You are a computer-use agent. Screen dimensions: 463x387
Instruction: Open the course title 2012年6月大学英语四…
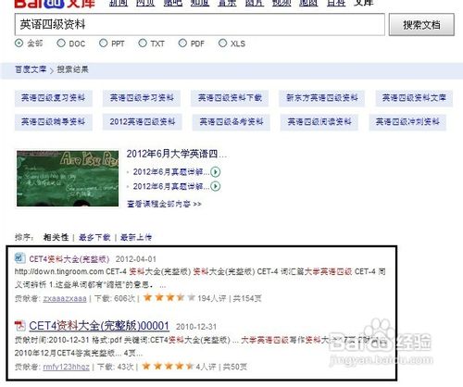tap(177, 154)
